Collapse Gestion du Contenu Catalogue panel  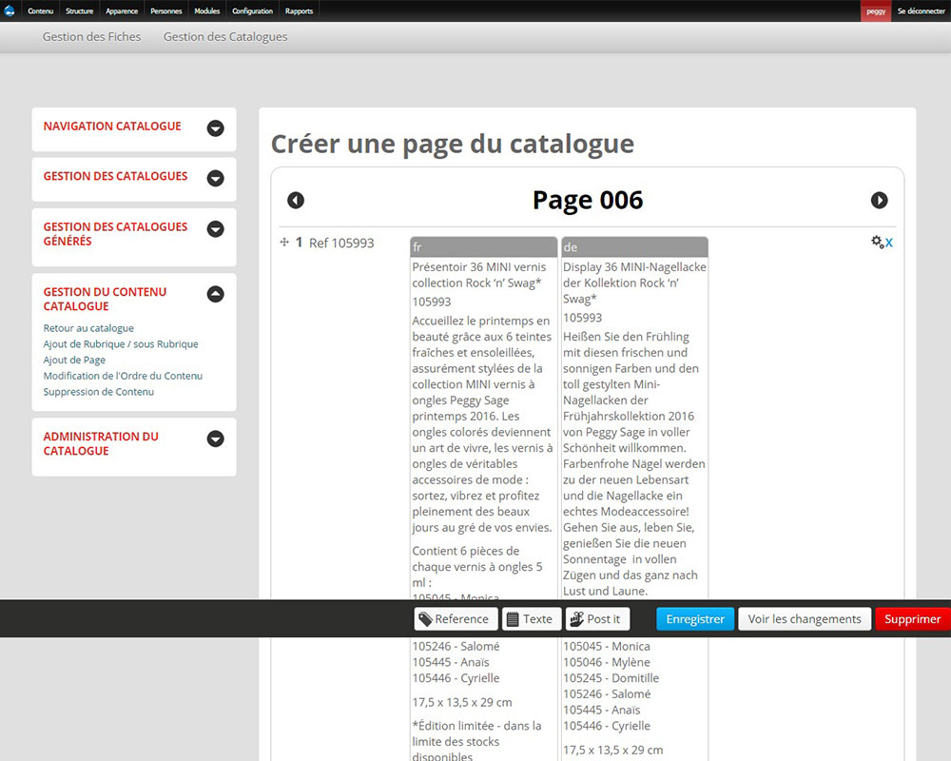click(x=215, y=294)
